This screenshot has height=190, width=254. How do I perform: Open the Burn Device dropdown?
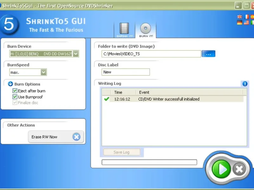76,54
